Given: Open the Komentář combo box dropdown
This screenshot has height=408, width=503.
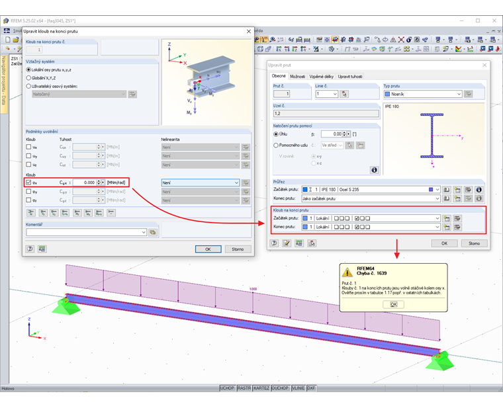Looking at the screenshot, I should coord(144,232).
